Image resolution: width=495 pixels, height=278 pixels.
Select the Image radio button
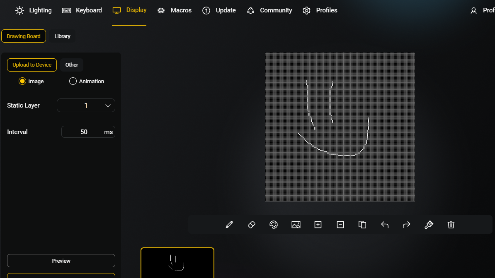pos(22,81)
